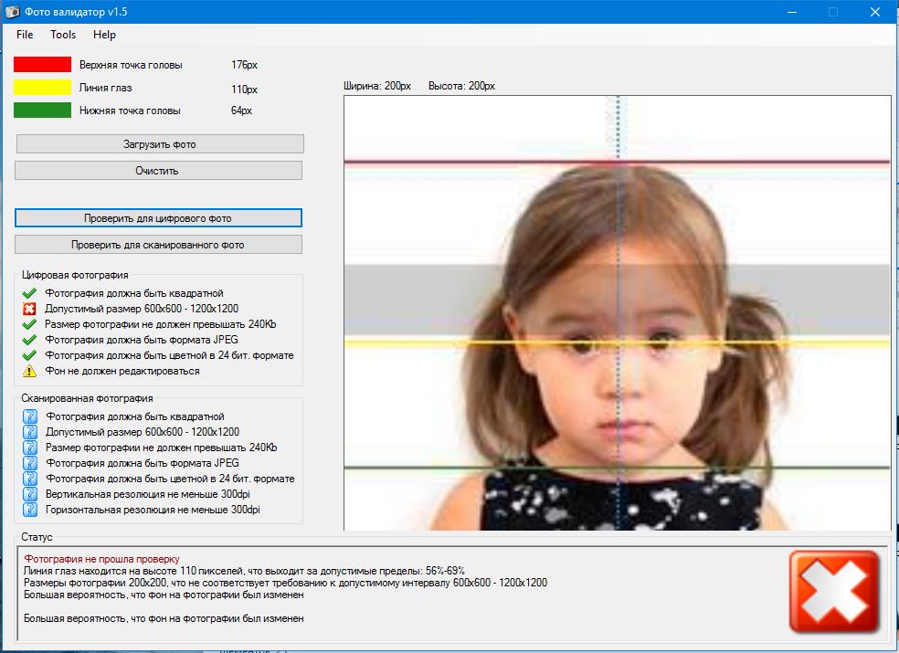This screenshot has width=899, height=653.
Task: Click the green checkmark beside square photo requirement
Action: point(29,293)
